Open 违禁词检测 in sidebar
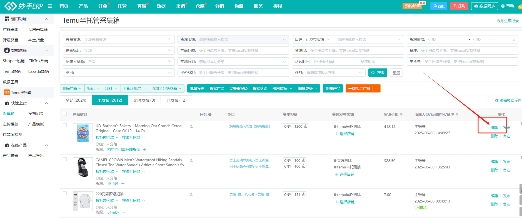 point(13,135)
